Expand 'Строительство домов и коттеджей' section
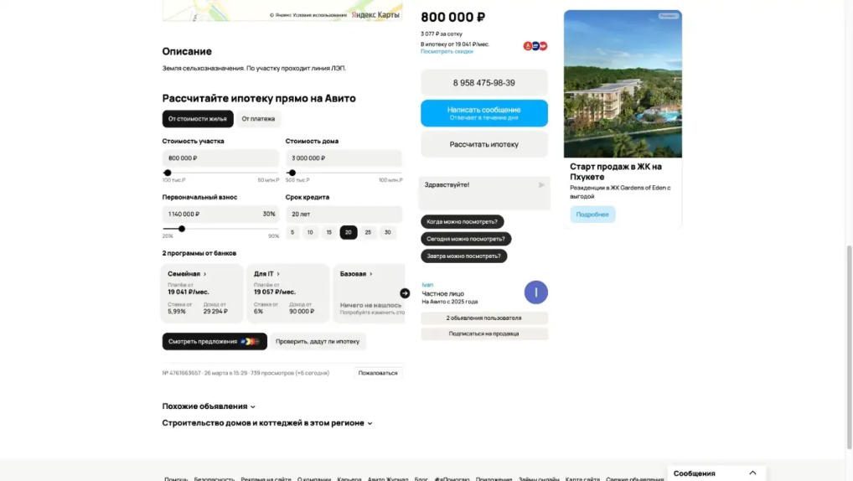 pyautogui.click(x=267, y=423)
